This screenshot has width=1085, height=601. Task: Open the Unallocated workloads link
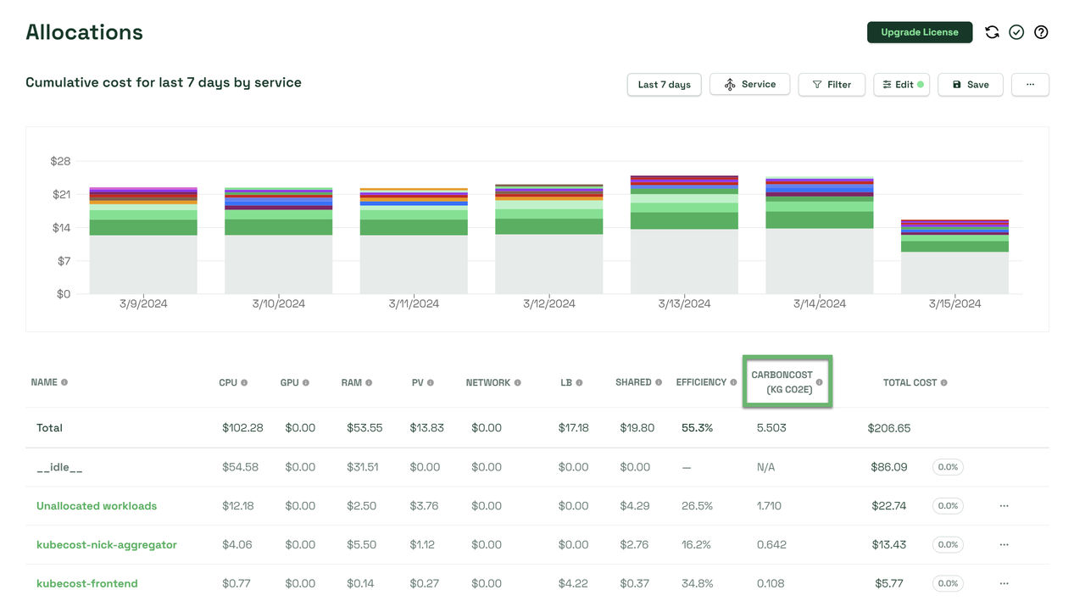click(96, 505)
